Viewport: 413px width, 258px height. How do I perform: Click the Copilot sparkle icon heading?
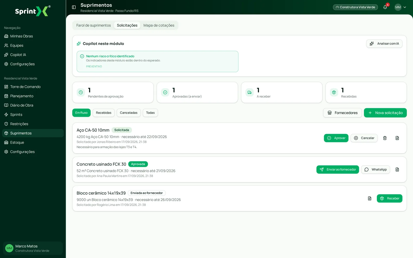(x=79, y=44)
